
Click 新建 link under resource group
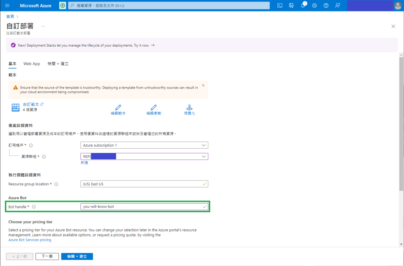click(x=84, y=162)
